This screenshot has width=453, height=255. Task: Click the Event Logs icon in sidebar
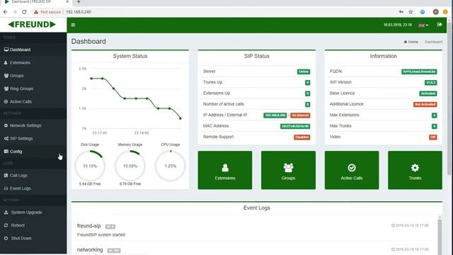(x=6, y=188)
